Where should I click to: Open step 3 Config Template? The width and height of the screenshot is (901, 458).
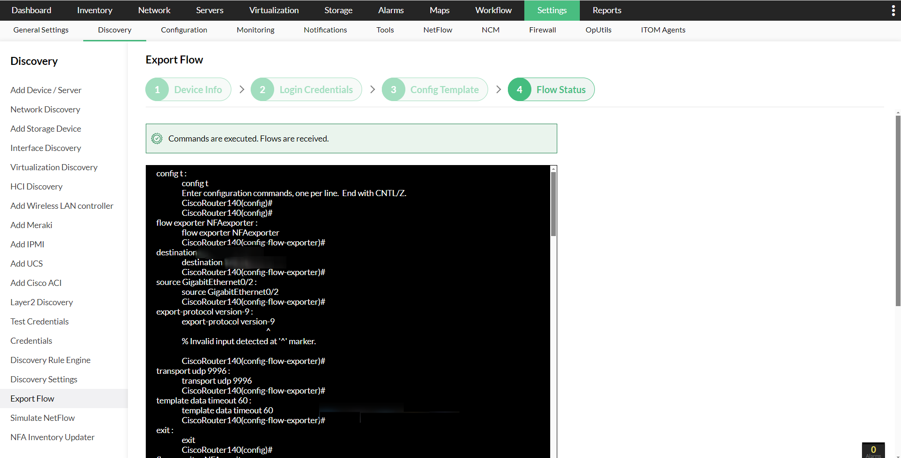coord(434,89)
